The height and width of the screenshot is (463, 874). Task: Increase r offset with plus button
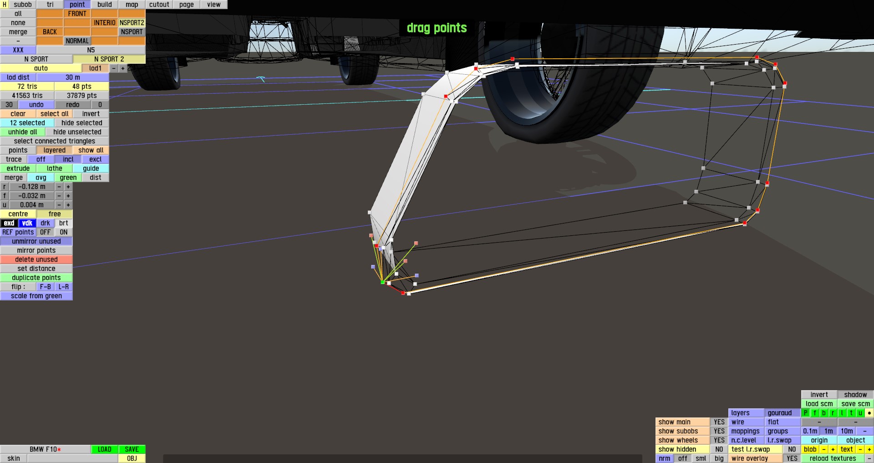[68, 187]
